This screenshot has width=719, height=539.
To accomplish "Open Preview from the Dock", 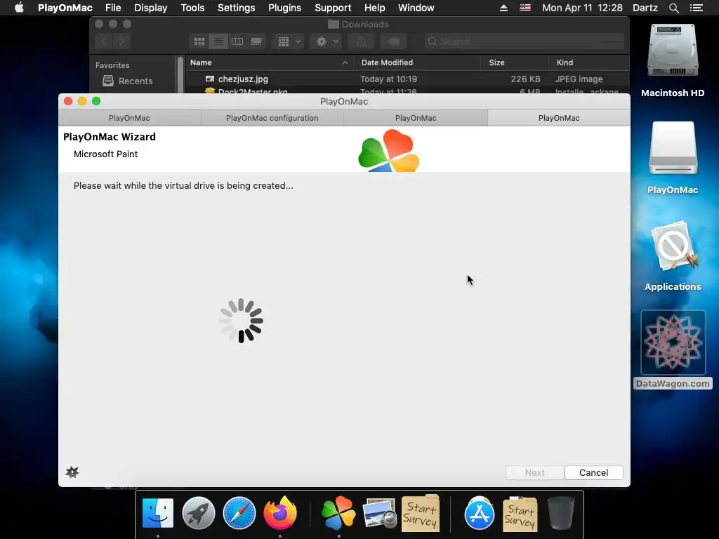I will pos(379,513).
